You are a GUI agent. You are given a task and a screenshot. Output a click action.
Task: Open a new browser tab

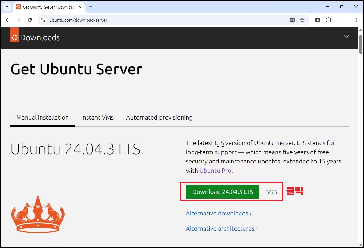click(91, 7)
